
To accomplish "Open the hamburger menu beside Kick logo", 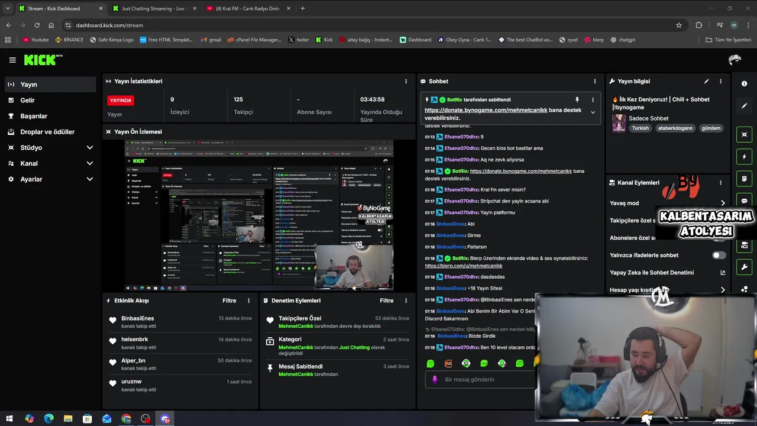I will point(12,60).
